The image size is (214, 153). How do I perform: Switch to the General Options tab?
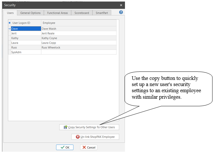(30, 13)
